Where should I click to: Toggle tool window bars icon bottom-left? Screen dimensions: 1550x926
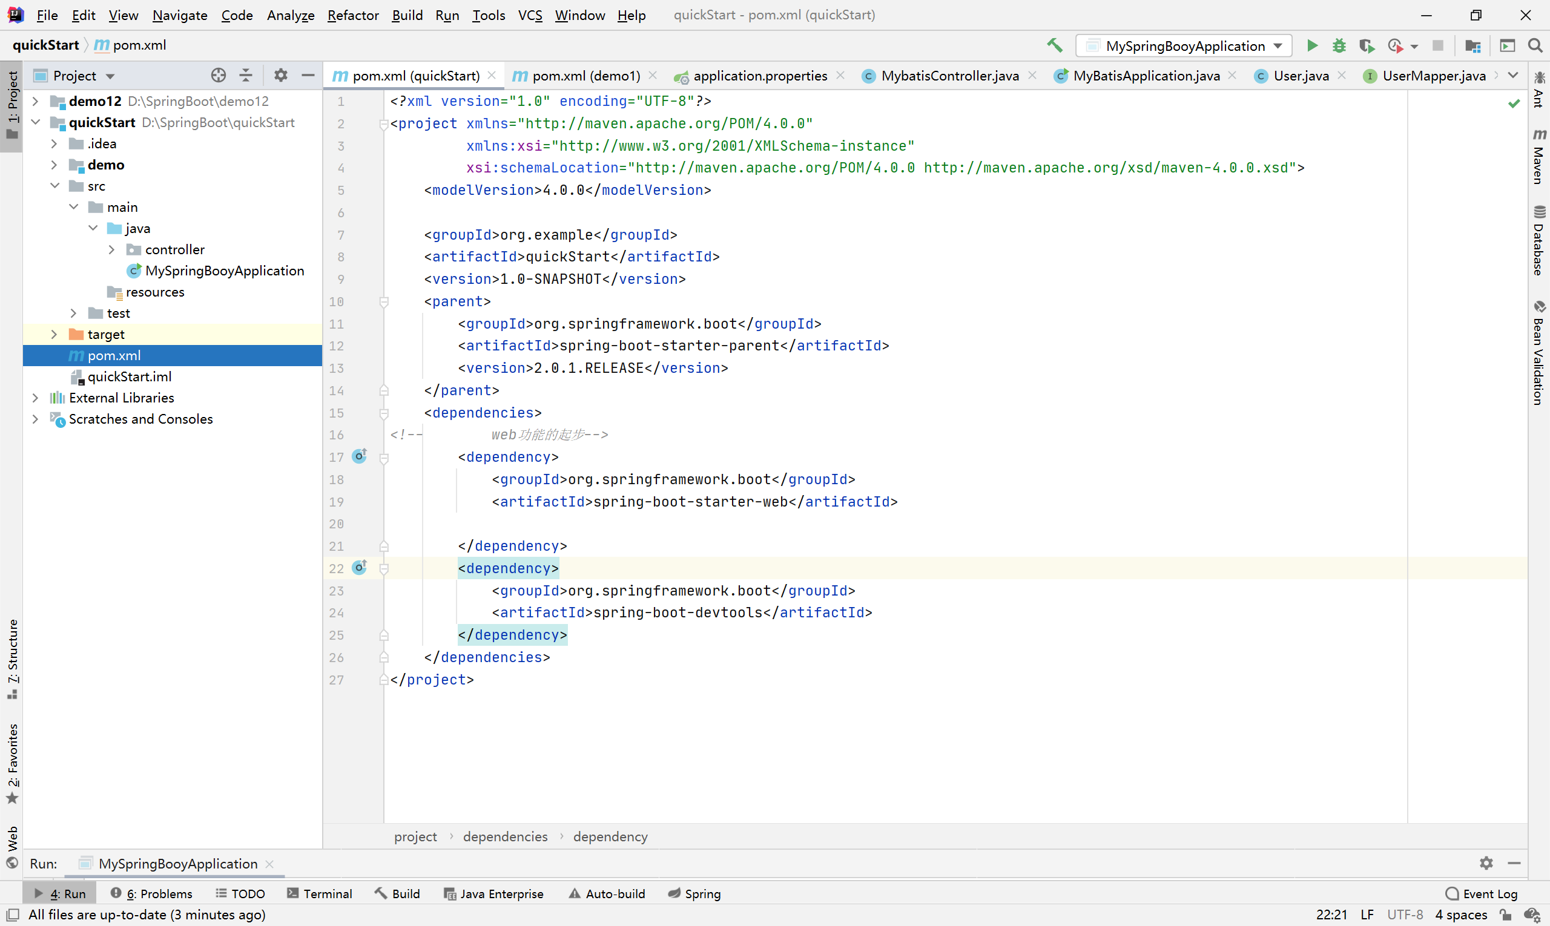12,915
